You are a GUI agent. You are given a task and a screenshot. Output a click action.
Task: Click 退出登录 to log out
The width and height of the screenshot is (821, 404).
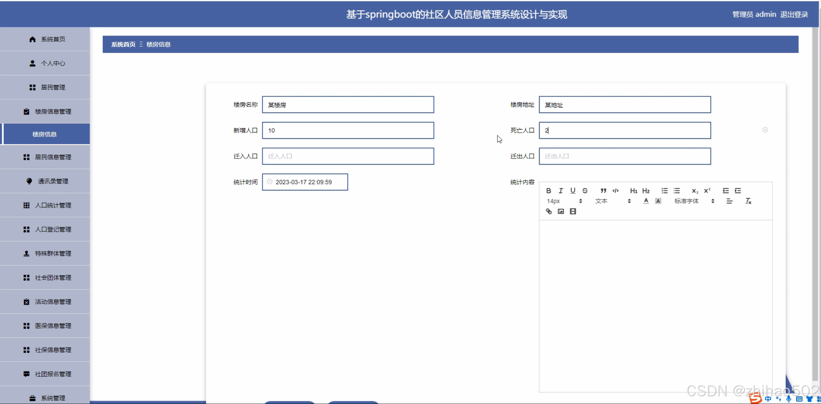(x=794, y=15)
